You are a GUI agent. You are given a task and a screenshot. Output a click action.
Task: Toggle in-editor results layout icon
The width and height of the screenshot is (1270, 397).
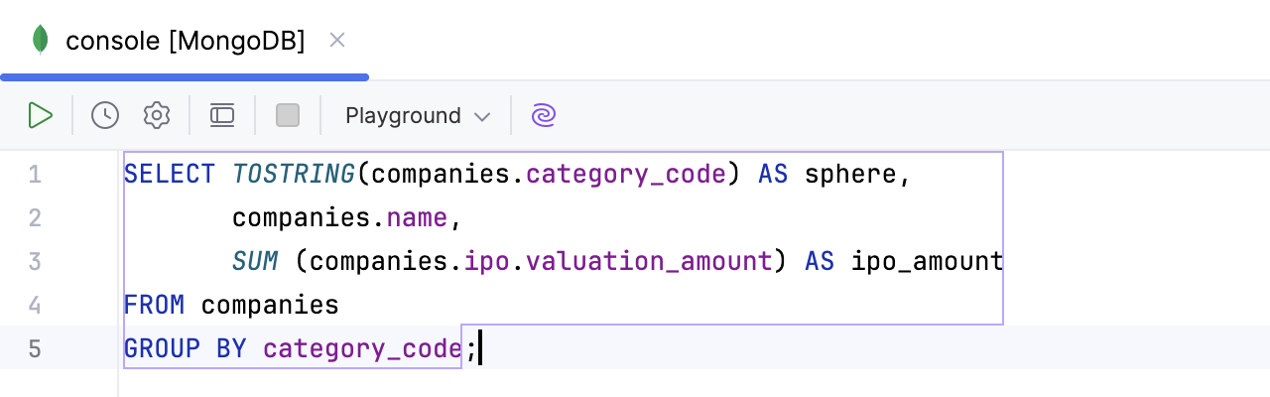click(222, 115)
